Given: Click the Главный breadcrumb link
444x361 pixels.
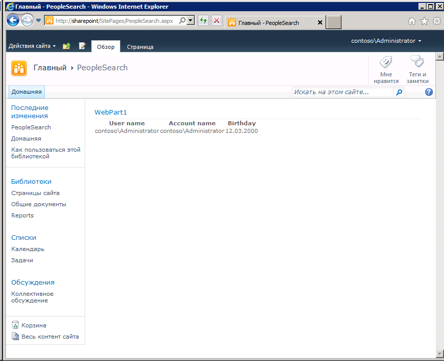Looking at the screenshot, I should pyautogui.click(x=50, y=68).
